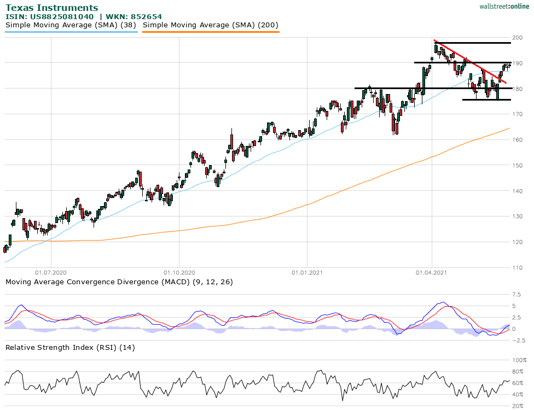The width and height of the screenshot is (534, 410).
Task: Click the Relative Strength Index (RSI) title
Action: tap(70, 347)
